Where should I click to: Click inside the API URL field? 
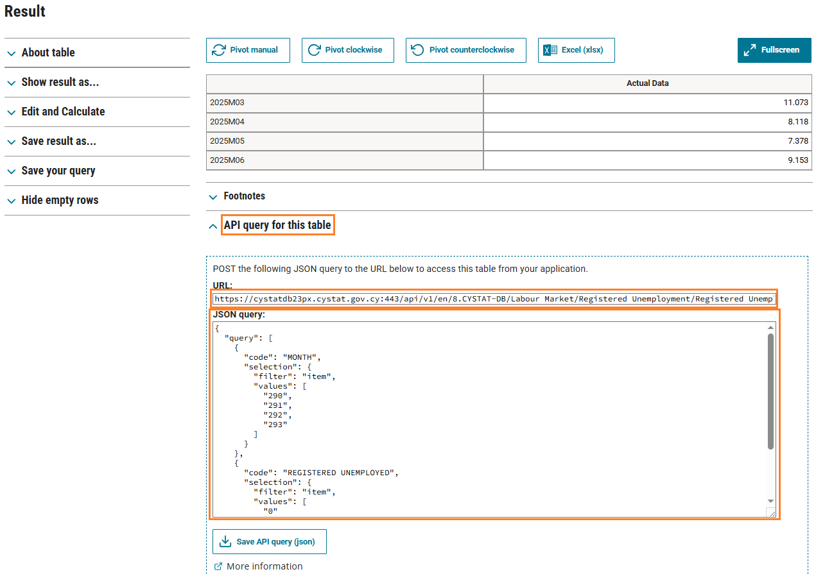click(x=493, y=299)
